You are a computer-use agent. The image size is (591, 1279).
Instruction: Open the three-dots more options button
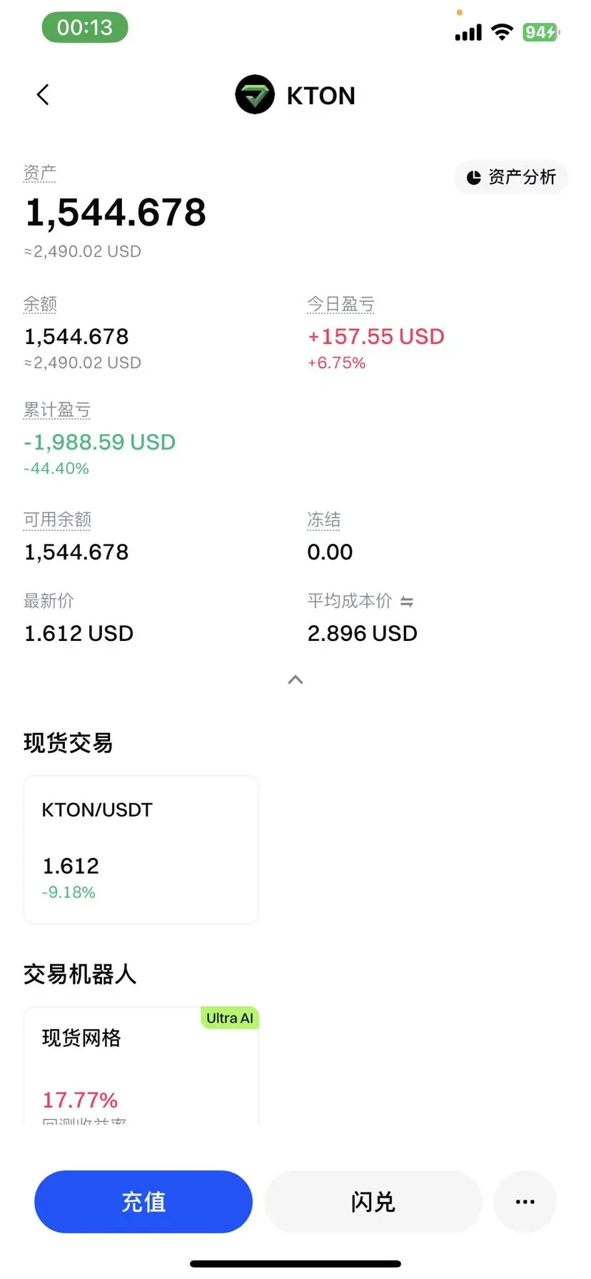[x=525, y=1202]
